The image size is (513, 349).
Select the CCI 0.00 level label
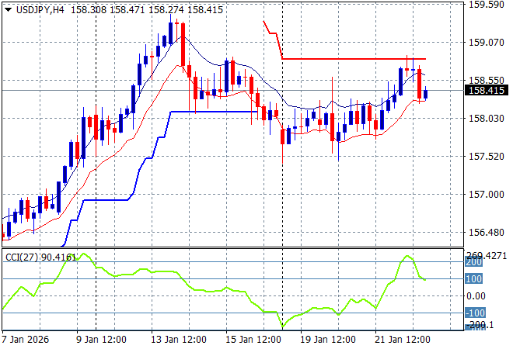click(x=476, y=296)
